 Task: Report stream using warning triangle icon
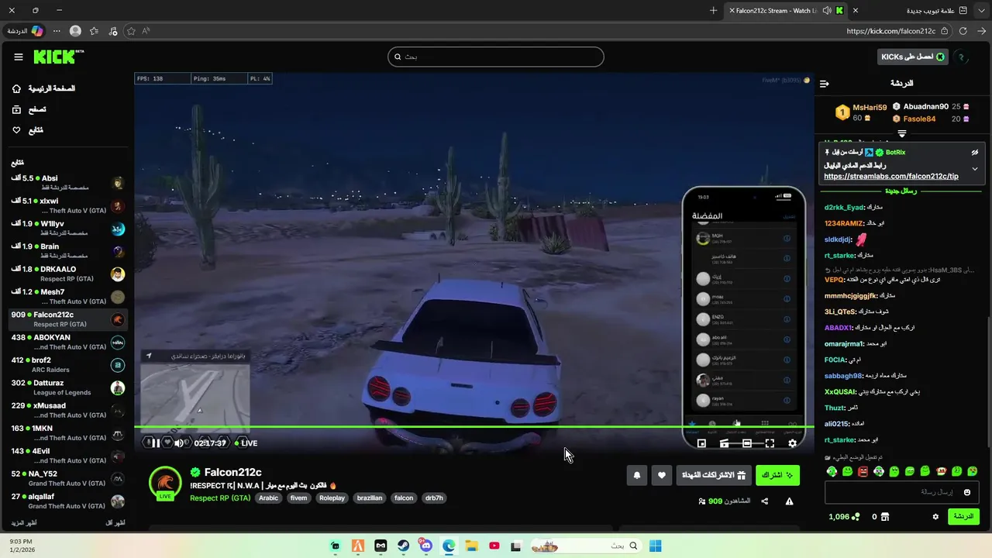coord(789,501)
